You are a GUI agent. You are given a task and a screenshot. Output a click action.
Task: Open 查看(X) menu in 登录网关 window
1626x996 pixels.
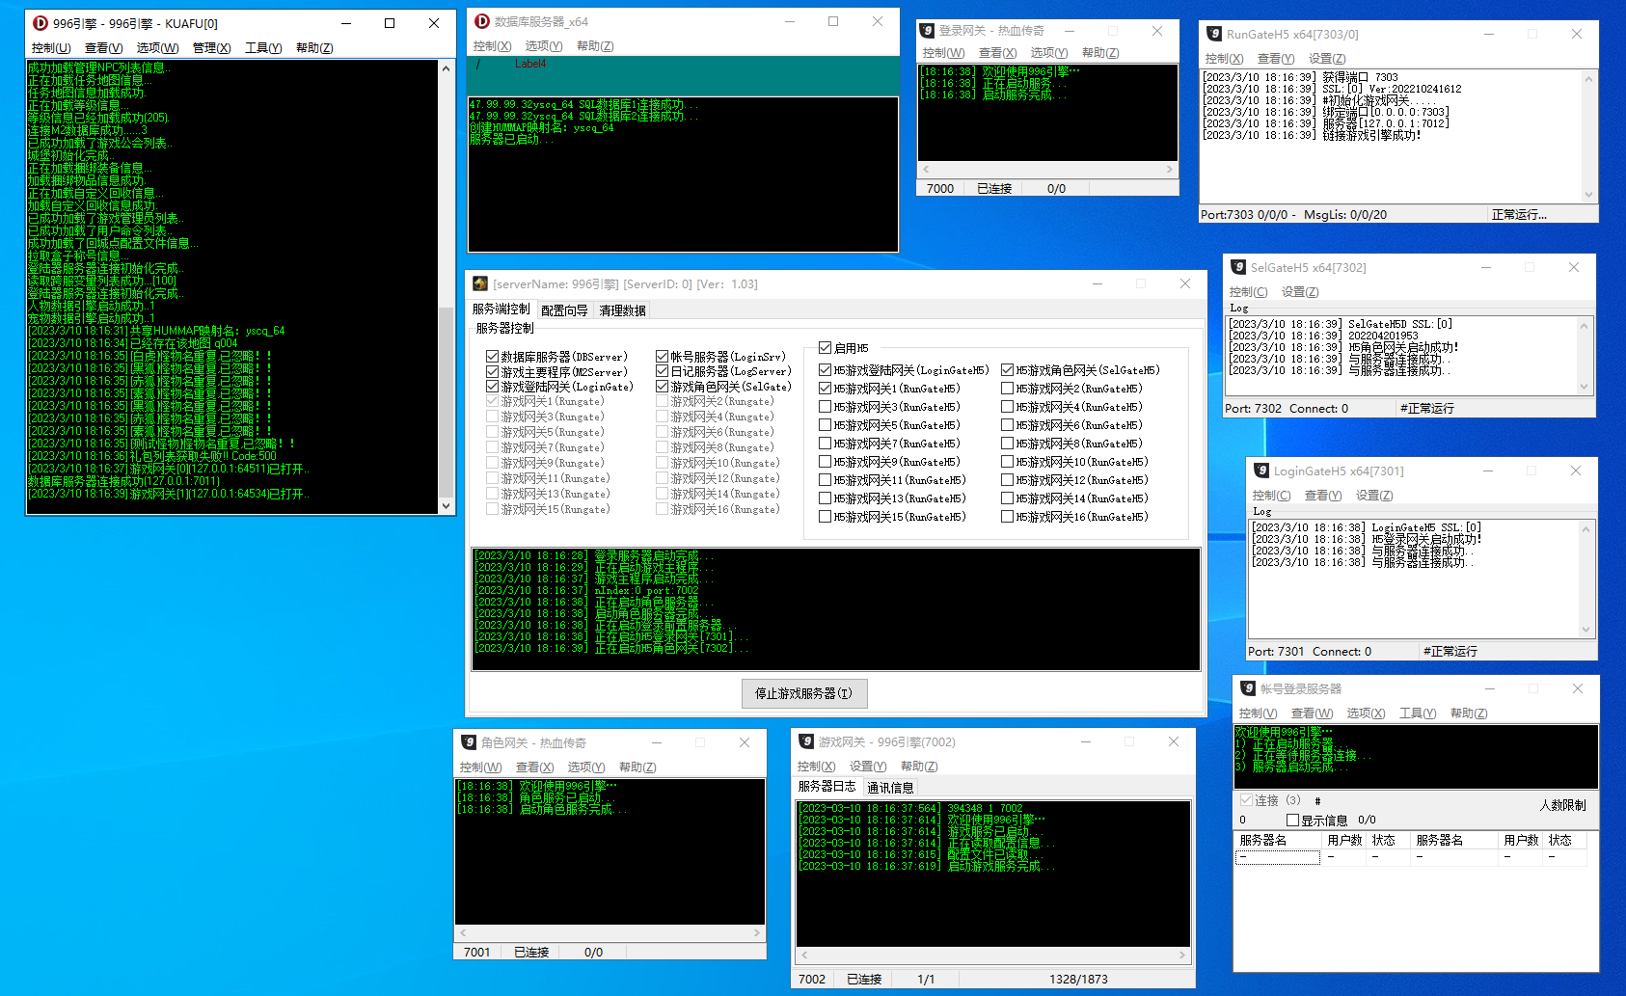tap(997, 53)
